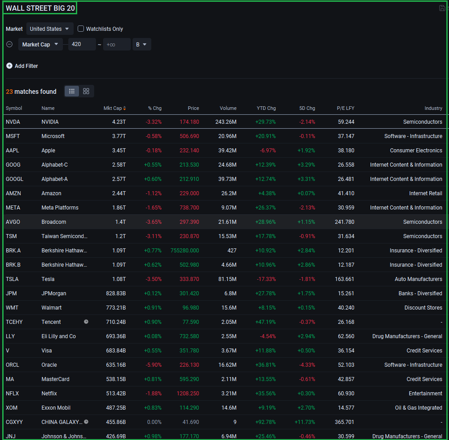Open the NVDA symbol row

coord(13,122)
